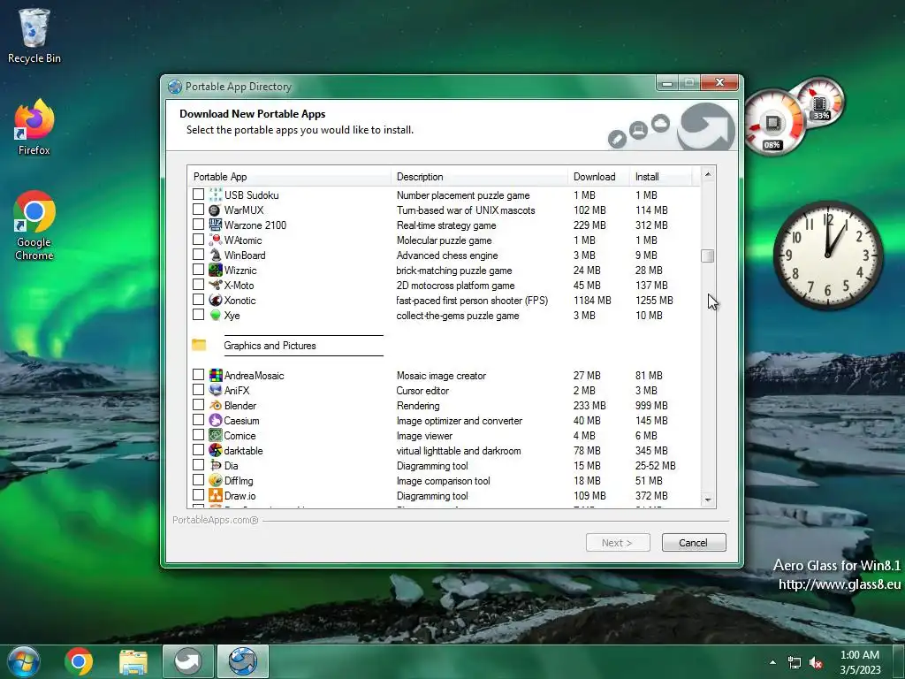Tick the AndreaMosaic checkbox
Image resolution: width=905 pixels, height=679 pixels.
click(198, 375)
